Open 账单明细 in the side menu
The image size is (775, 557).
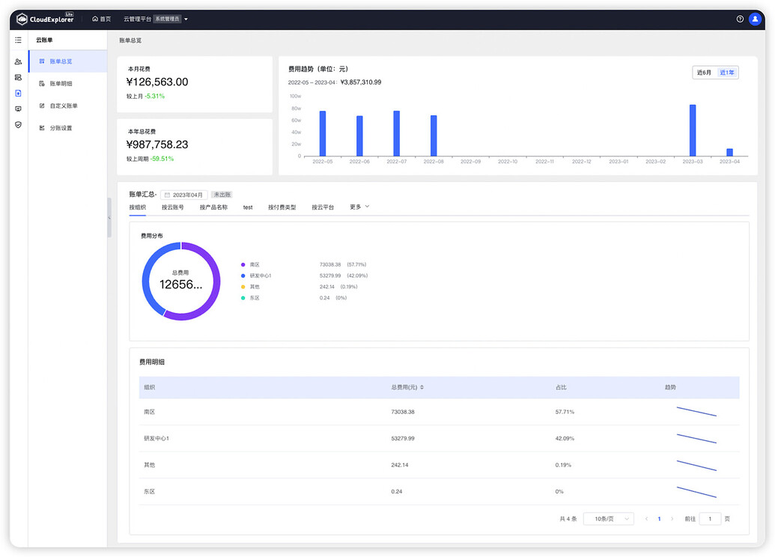coord(61,84)
